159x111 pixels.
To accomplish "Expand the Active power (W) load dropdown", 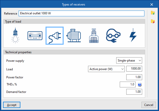I will (x=107, y=69).
